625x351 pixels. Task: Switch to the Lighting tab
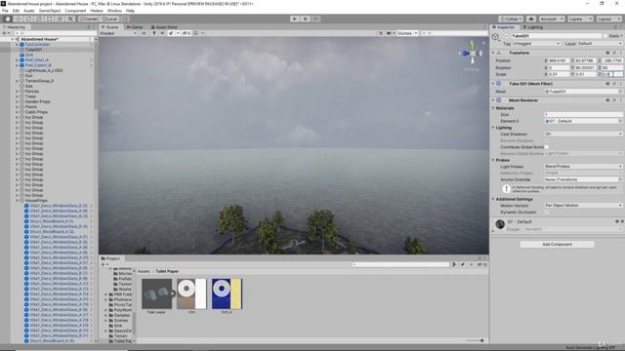coord(533,27)
